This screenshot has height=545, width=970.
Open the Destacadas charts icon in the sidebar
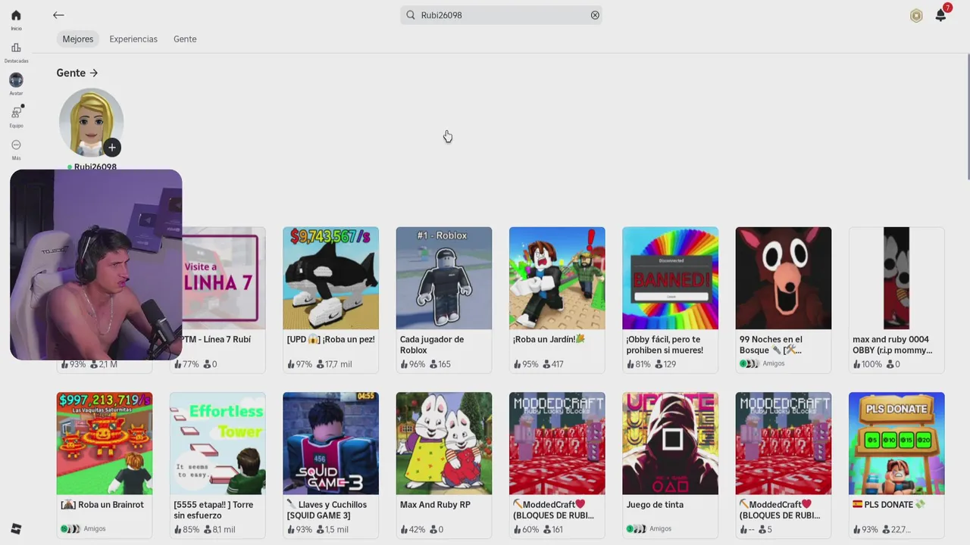click(x=16, y=48)
